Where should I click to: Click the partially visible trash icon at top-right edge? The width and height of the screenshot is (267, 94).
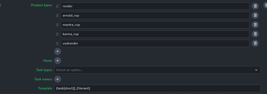(x=266, y=5)
